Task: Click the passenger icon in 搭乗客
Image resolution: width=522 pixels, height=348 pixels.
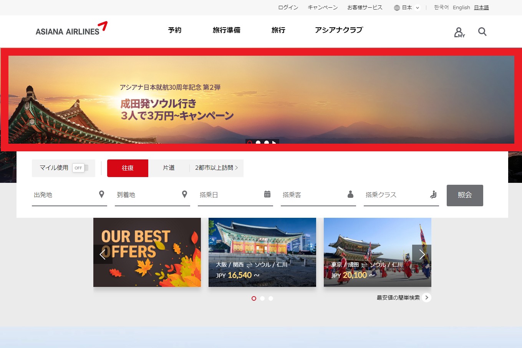Action: click(x=350, y=194)
